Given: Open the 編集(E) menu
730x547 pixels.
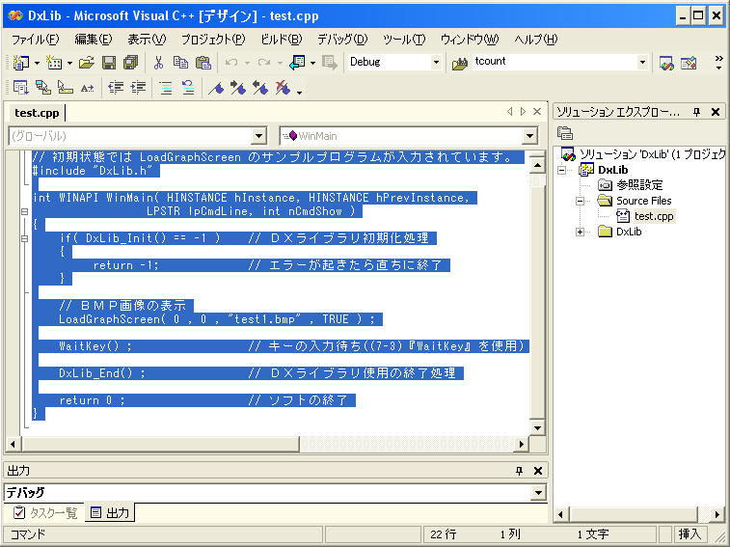Looking at the screenshot, I should coord(94,40).
